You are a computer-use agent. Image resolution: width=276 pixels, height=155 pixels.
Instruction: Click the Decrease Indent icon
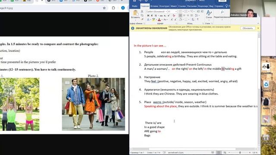[x=198, y=12]
